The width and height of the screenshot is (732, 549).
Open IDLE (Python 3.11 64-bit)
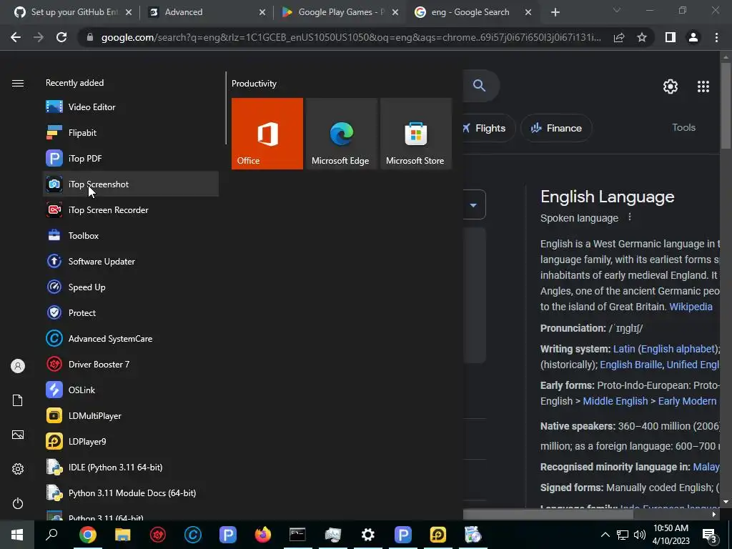click(131, 467)
